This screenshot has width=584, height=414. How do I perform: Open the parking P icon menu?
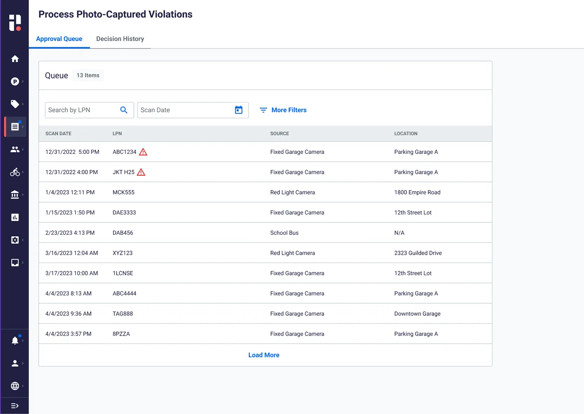15,82
